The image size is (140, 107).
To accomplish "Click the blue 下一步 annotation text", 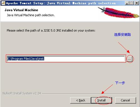I will click(x=120, y=83).
